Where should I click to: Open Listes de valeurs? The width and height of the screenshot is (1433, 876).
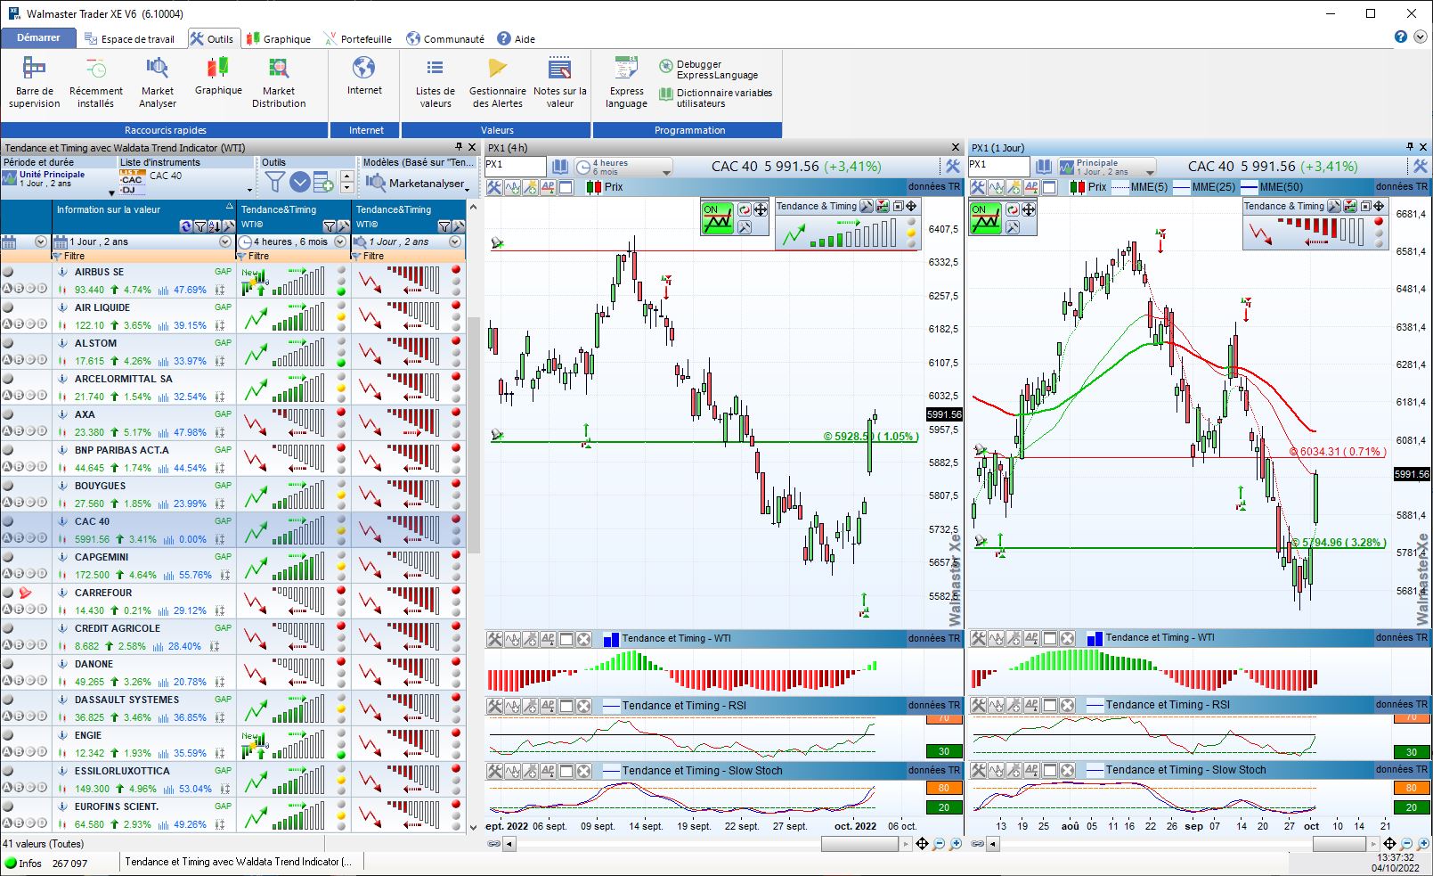pyautogui.click(x=435, y=82)
